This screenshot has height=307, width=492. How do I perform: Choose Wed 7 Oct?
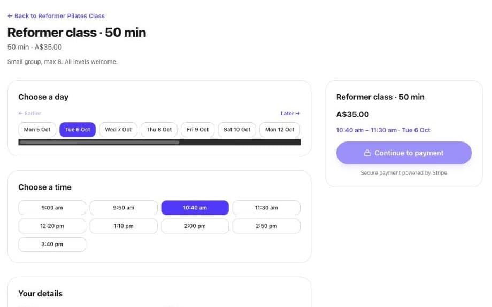(118, 130)
